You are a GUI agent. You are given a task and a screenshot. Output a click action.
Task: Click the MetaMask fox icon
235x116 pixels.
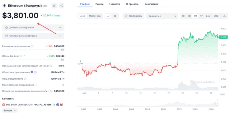[x=61, y=105]
